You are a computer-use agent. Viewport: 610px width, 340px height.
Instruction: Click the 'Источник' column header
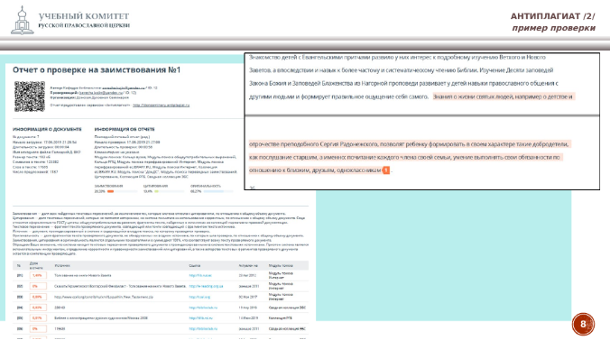tap(62, 266)
